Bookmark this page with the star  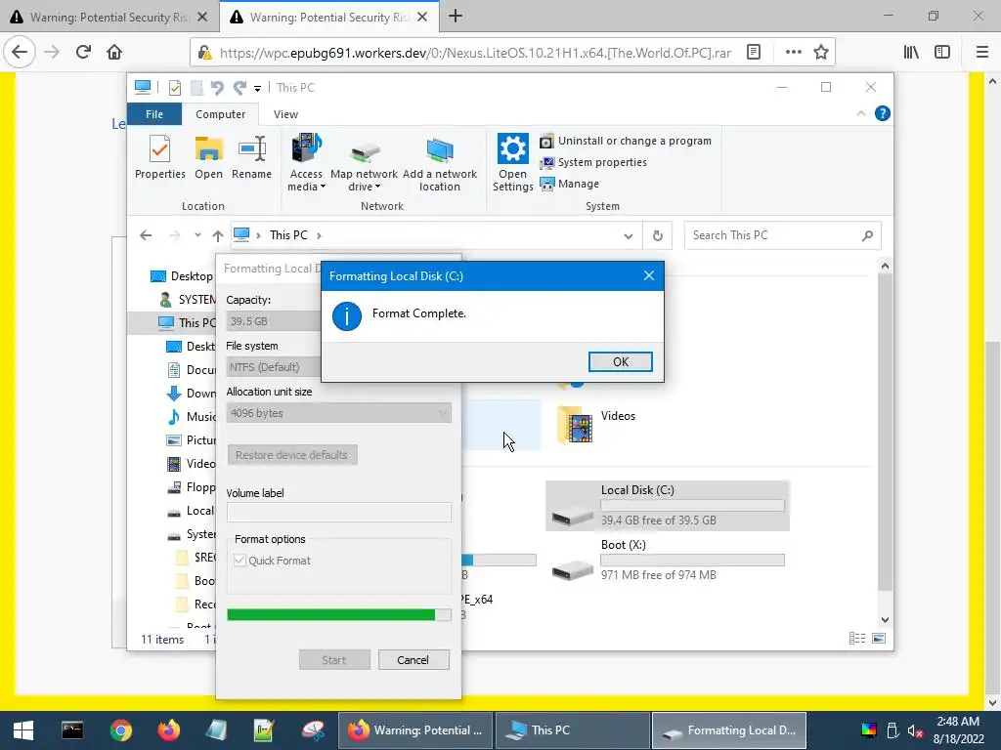coord(821,52)
